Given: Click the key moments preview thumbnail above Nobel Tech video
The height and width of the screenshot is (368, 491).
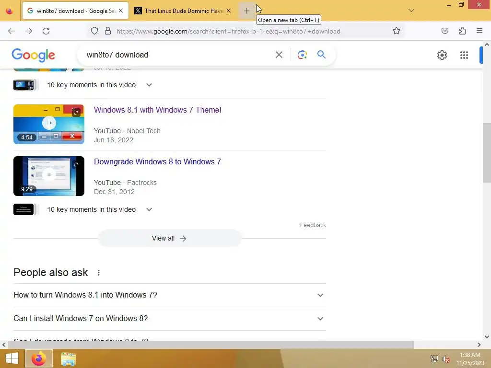Looking at the screenshot, I should [x=24, y=85].
